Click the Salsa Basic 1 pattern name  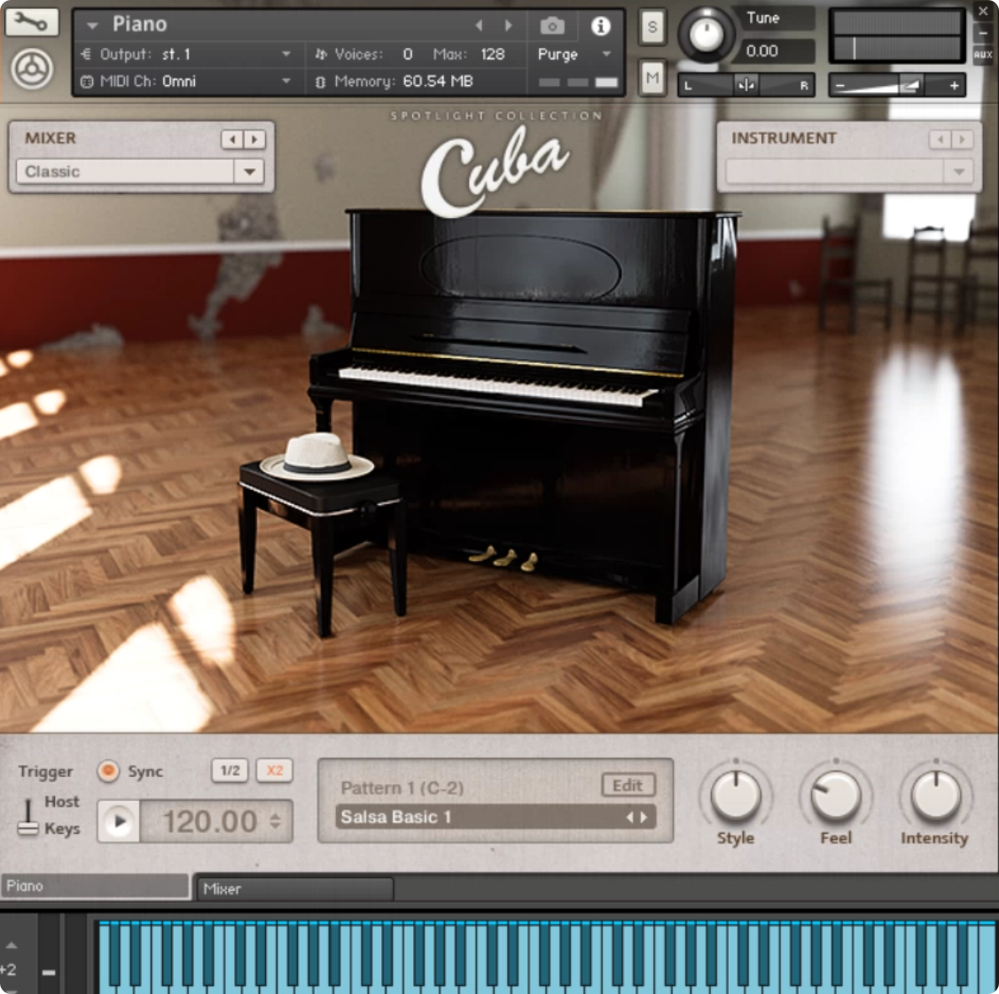coord(395,817)
